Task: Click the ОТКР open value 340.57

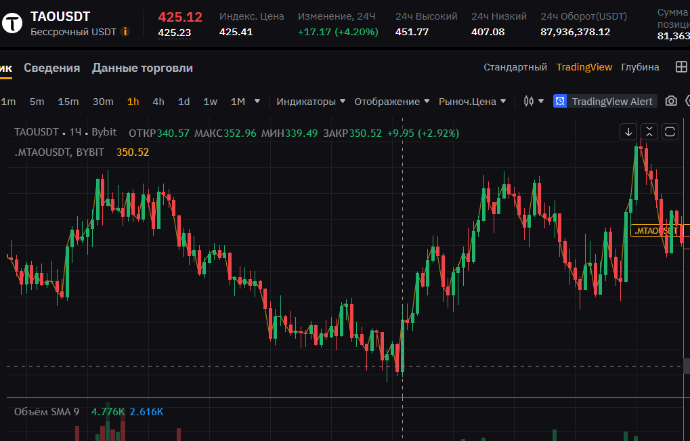Action: click(173, 133)
